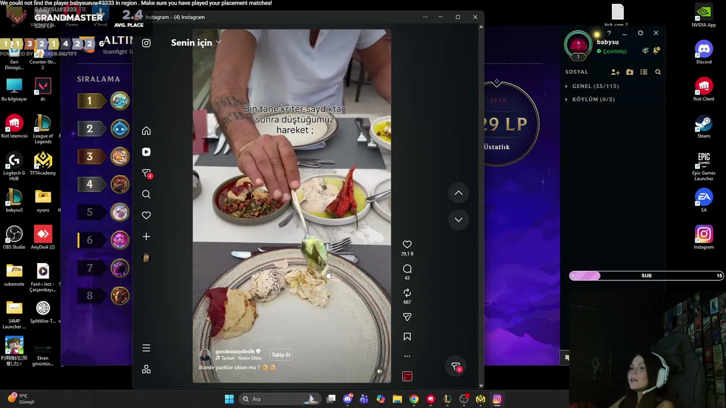This screenshot has height=408, width=726.
Task: Open Instagram sidebar hamburger menu
Action: click(x=146, y=348)
